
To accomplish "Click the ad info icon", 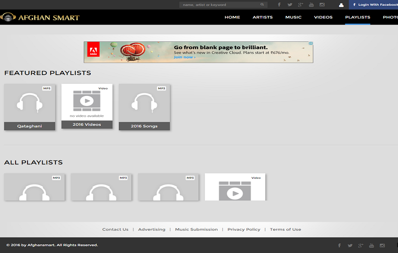I will point(311,43).
